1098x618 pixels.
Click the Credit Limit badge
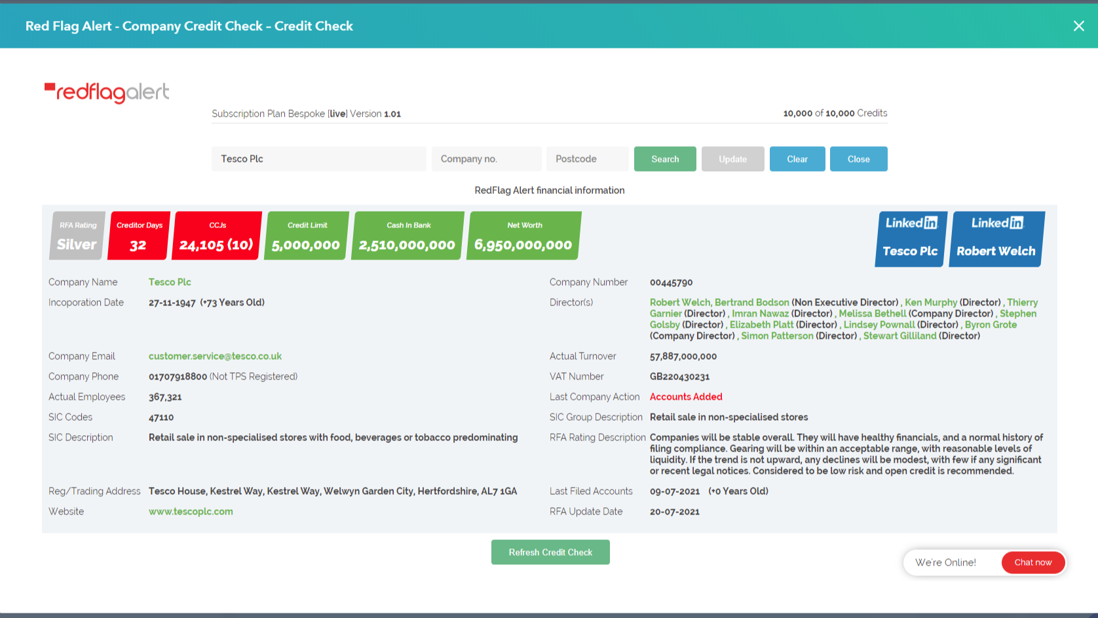(306, 236)
